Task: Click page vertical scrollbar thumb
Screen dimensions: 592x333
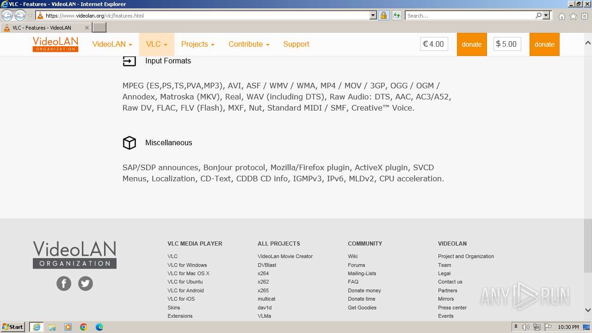Action: 588,246
